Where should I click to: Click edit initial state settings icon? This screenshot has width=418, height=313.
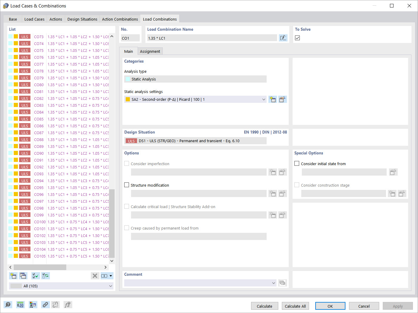pos(394,172)
